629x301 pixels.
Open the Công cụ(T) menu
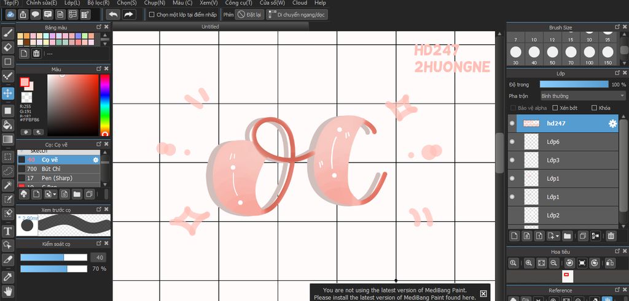[238, 3]
